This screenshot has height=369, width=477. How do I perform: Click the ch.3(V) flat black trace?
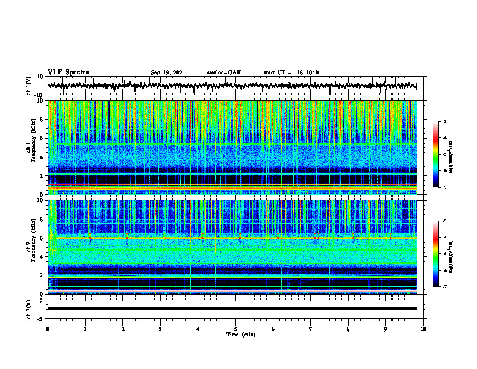pos(232,309)
